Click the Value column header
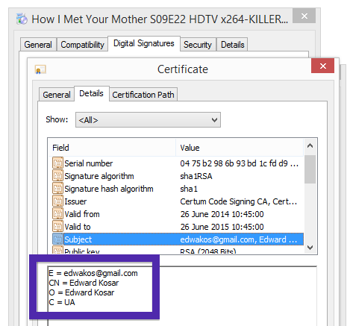 [x=240, y=148]
